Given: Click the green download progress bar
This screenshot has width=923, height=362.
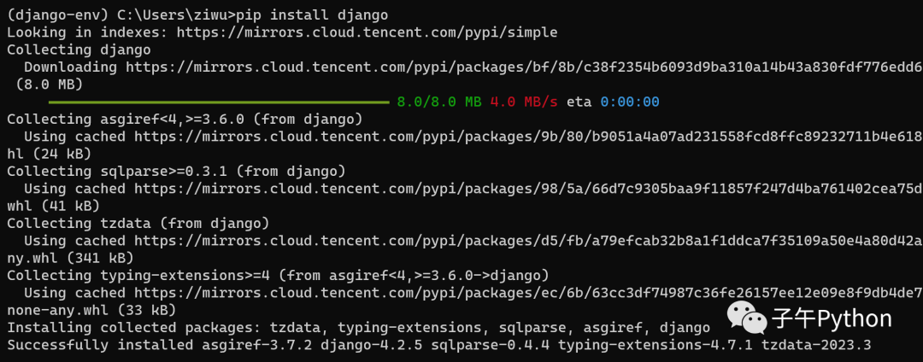Looking at the screenshot, I should click(x=219, y=102).
